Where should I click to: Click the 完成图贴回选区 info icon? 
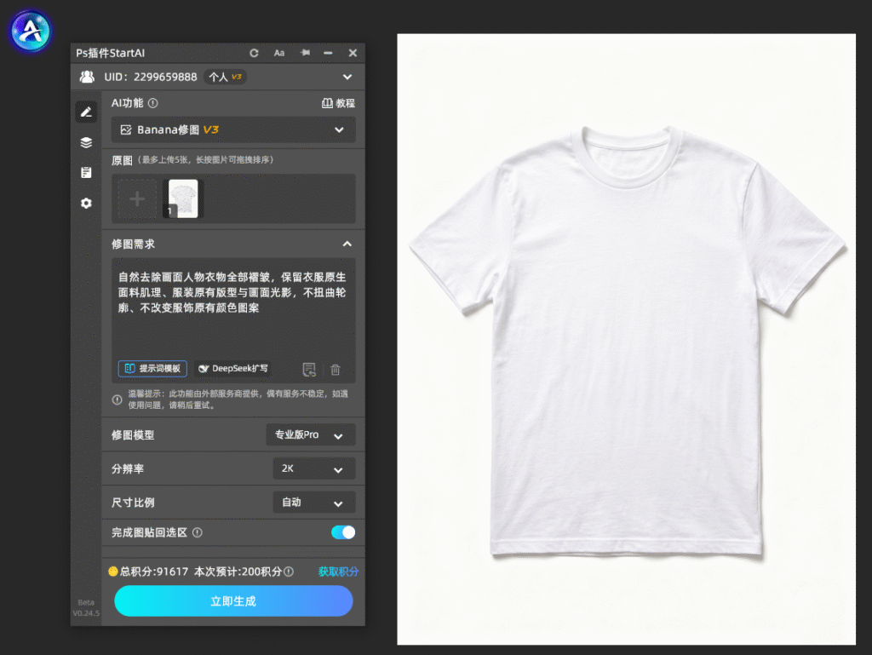pos(198,532)
